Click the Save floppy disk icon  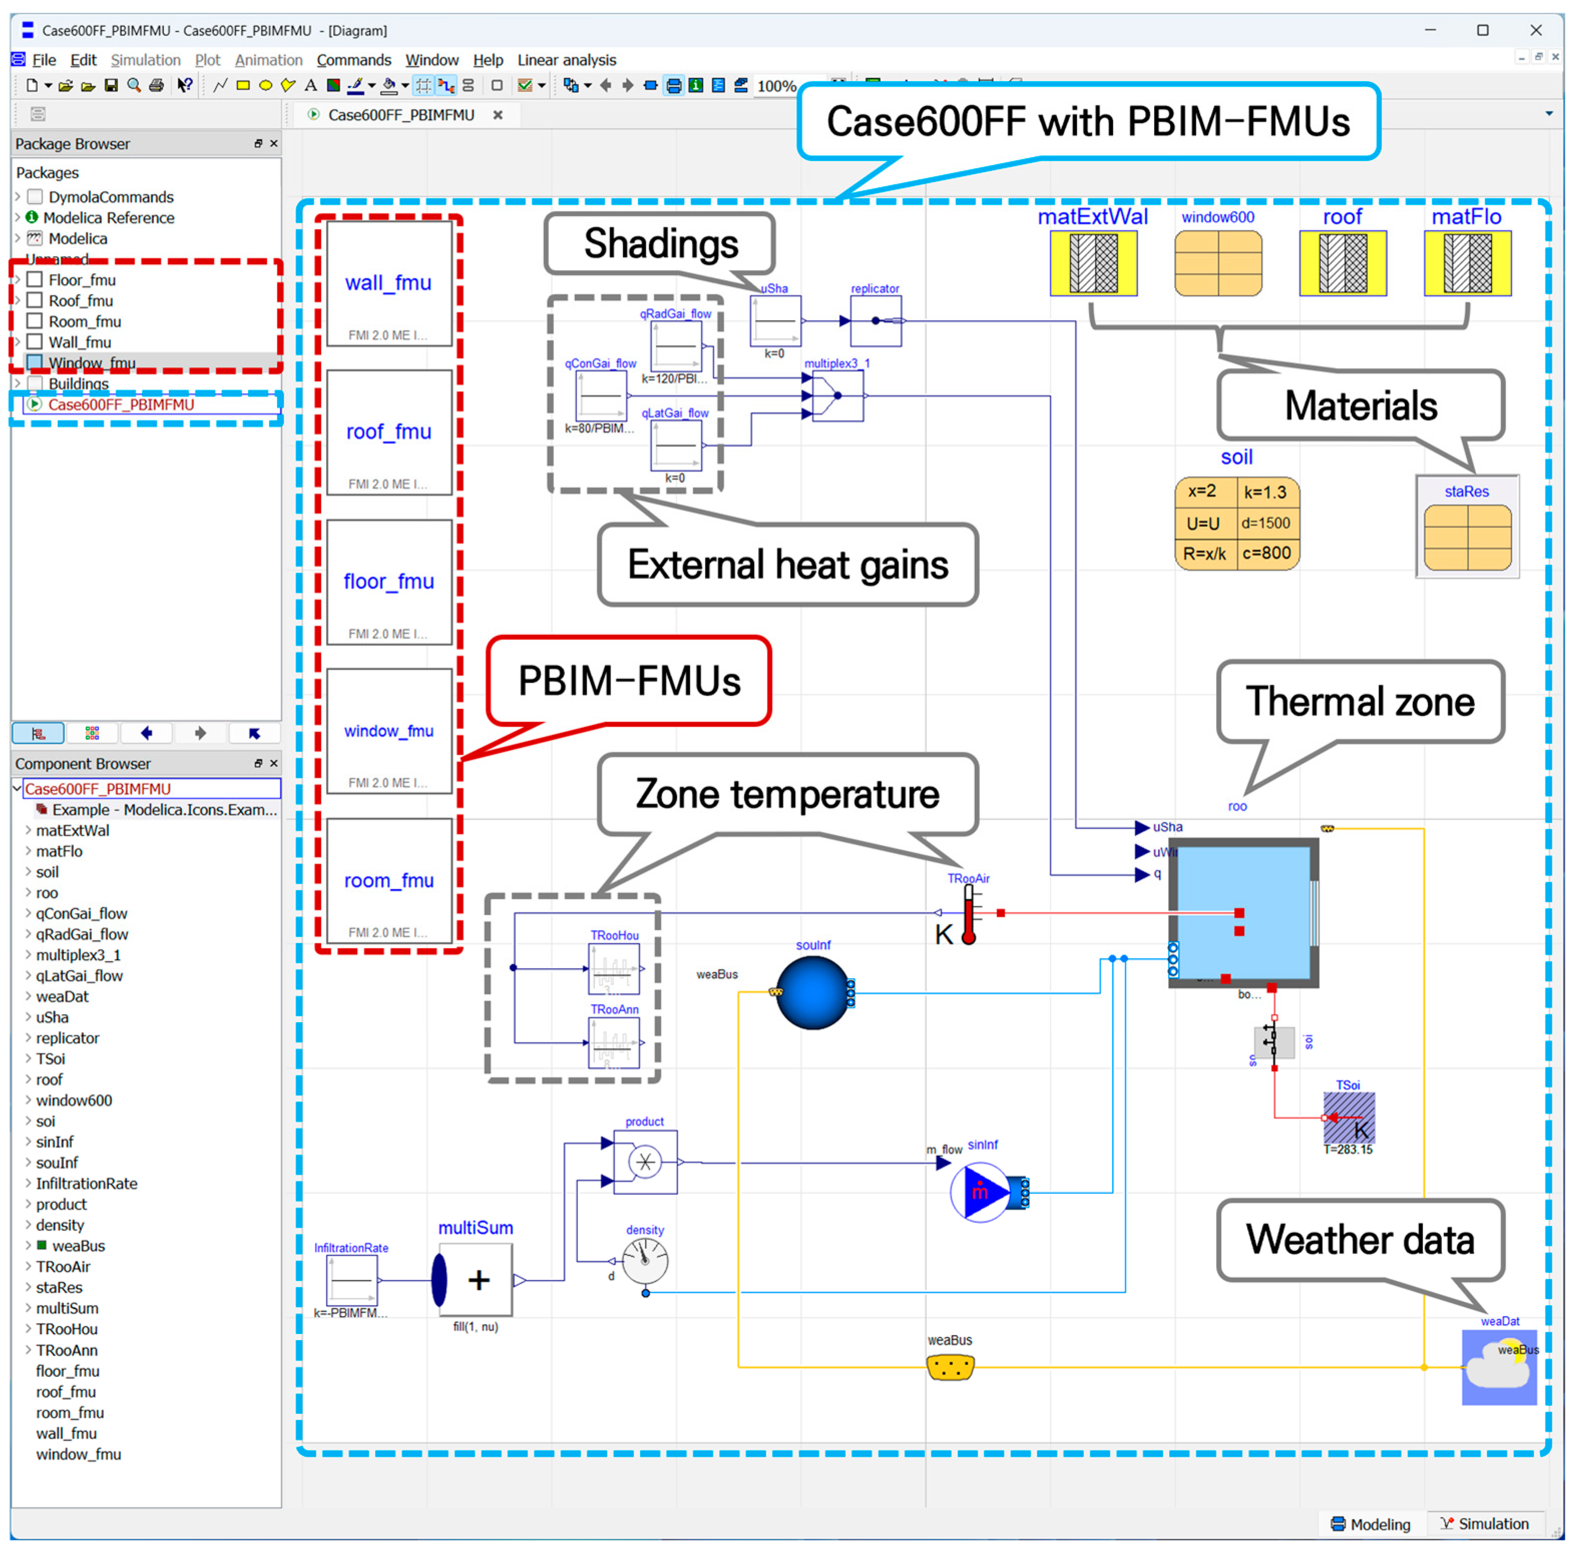[x=111, y=85]
